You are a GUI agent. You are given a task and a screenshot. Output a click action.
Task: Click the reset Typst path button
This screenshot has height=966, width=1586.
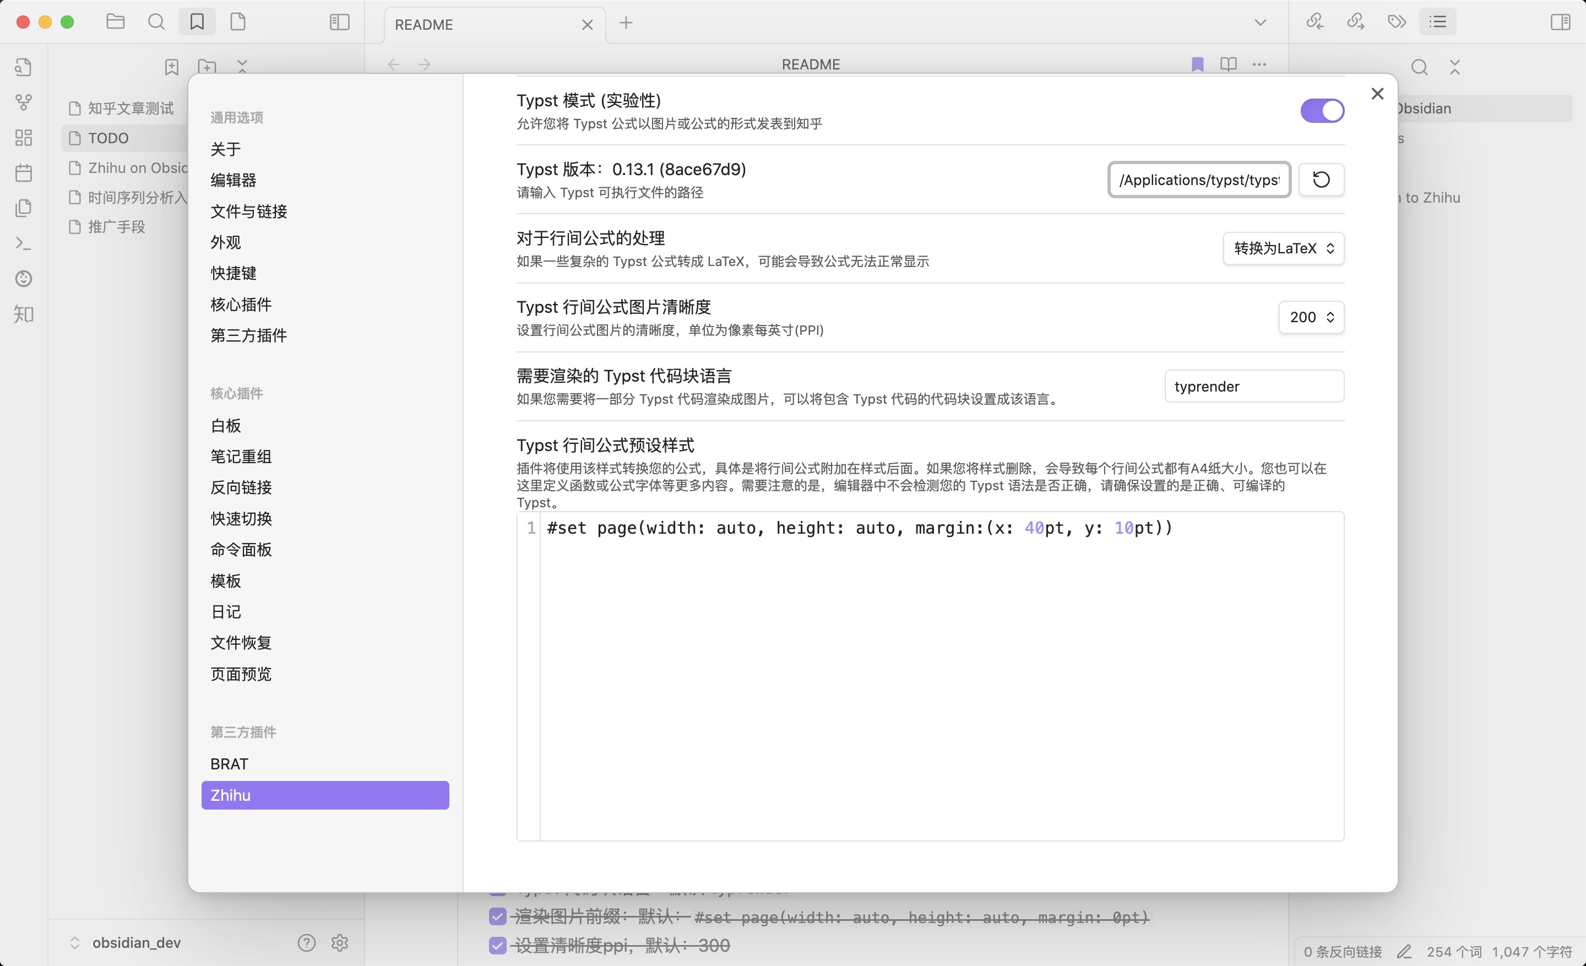click(x=1321, y=180)
